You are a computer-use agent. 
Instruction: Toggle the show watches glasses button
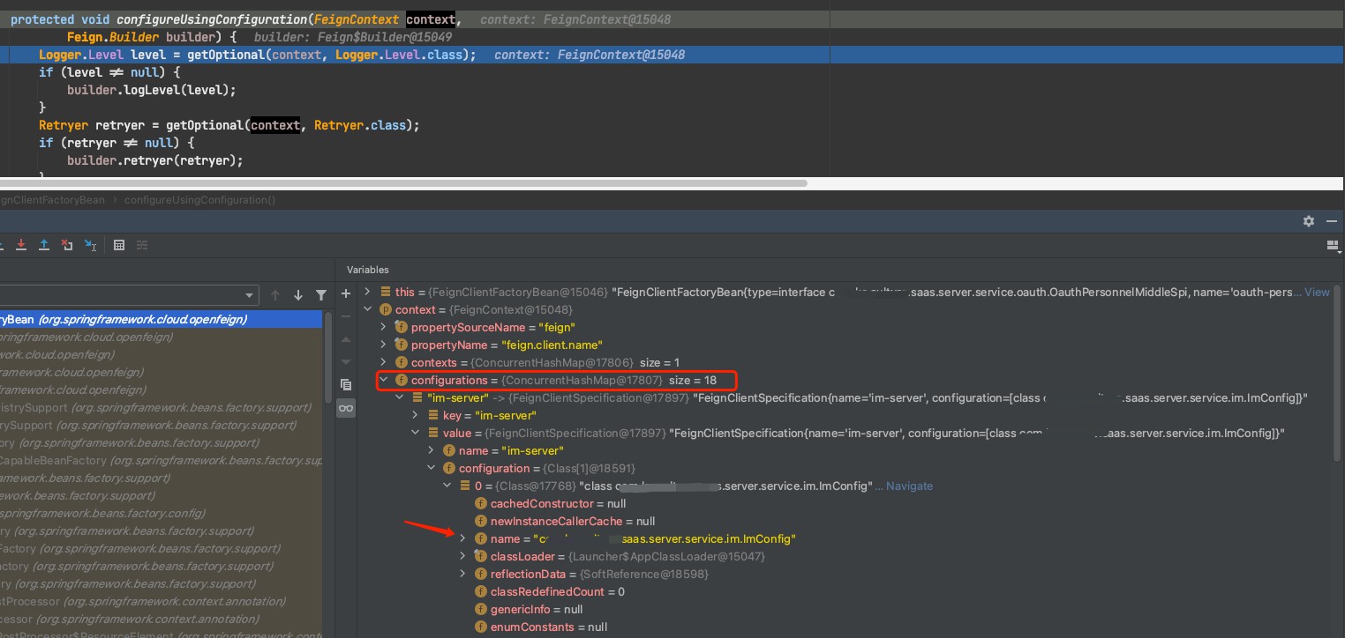(x=346, y=408)
